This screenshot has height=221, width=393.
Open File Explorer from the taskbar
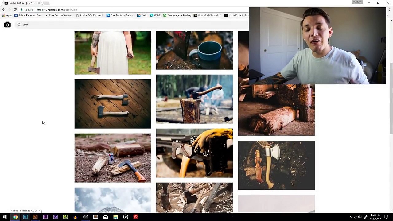click(x=115, y=217)
